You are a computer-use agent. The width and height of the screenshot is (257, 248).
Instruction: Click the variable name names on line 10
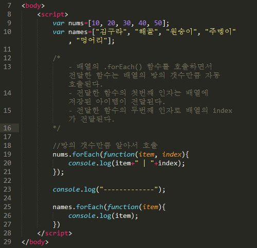(x=78, y=32)
